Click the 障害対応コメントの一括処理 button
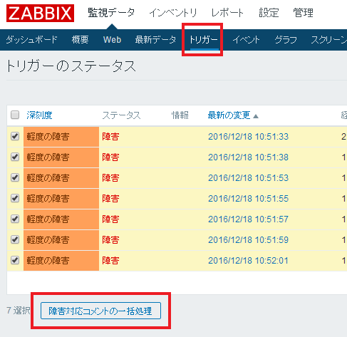347x337 pixels. coord(100,311)
